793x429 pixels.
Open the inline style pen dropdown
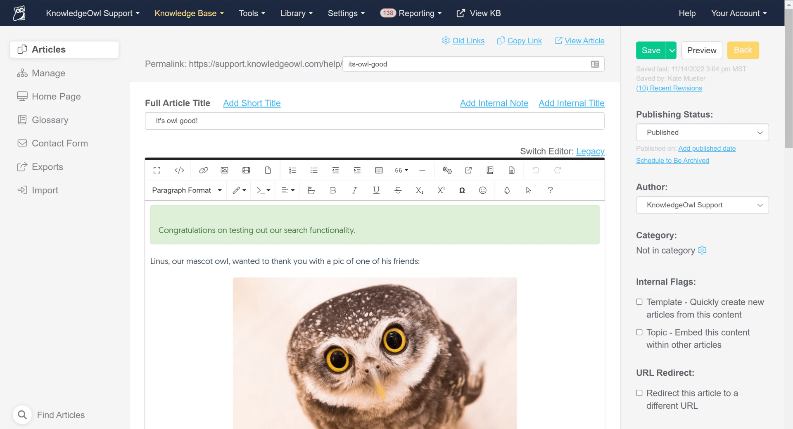[x=240, y=190]
